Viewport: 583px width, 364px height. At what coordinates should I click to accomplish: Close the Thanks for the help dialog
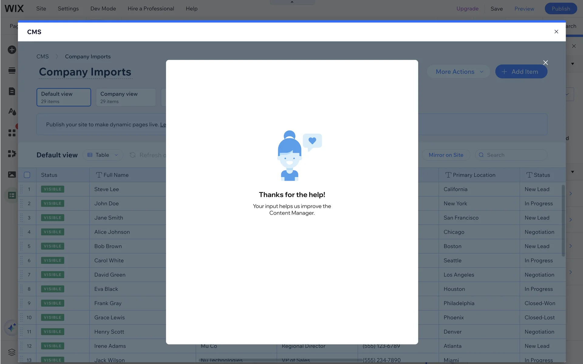[x=545, y=63]
